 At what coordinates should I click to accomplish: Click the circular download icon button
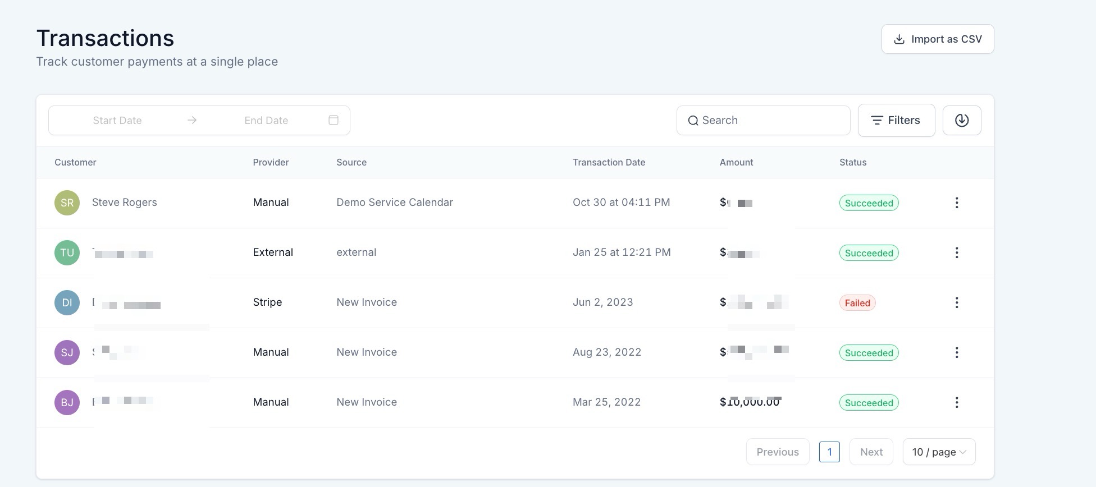(x=961, y=121)
